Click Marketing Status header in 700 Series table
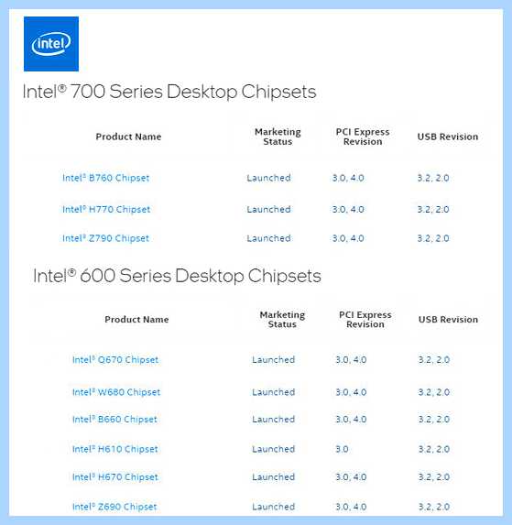This screenshot has height=525, width=512. click(x=278, y=137)
